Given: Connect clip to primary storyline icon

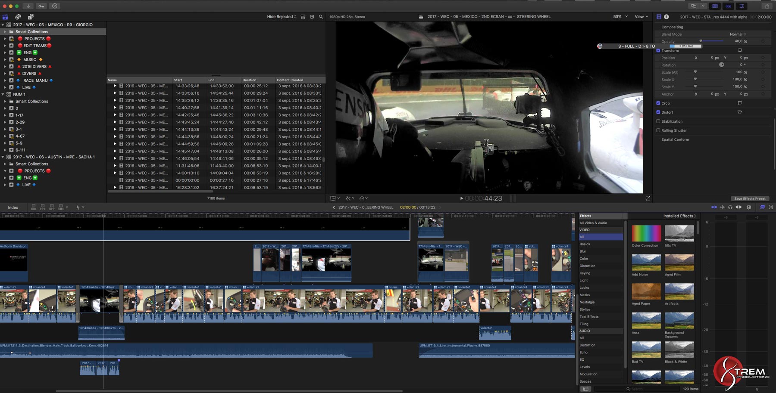Looking at the screenshot, I should point(34,207).
